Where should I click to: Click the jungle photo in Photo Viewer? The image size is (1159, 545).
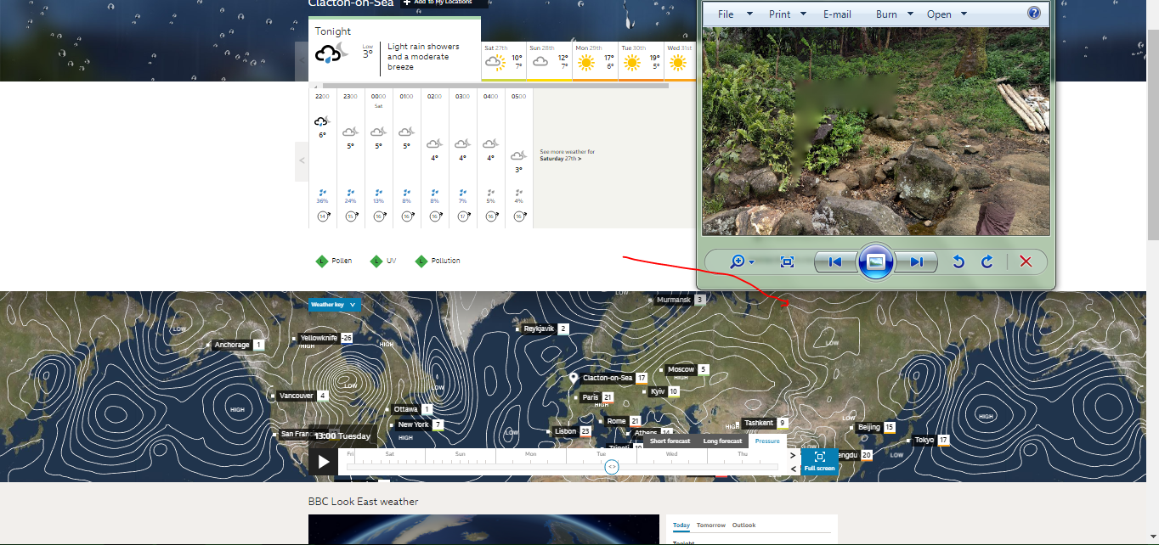coord(876,130)
